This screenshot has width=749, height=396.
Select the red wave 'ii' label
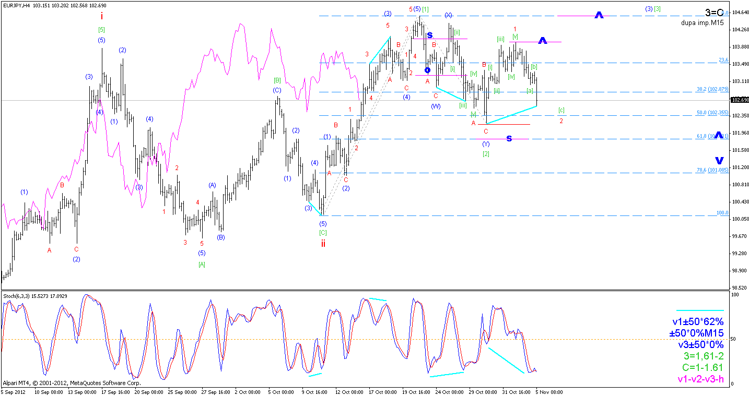323,244
